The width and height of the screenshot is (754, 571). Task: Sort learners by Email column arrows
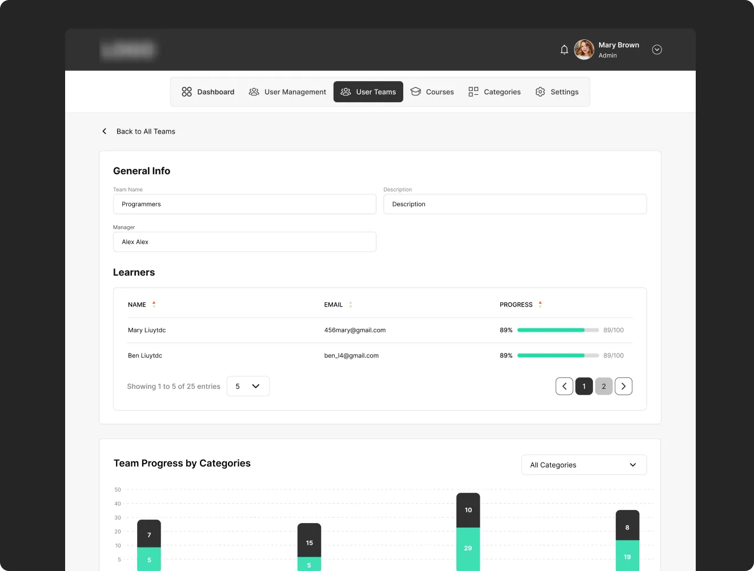tap(350, 305)
